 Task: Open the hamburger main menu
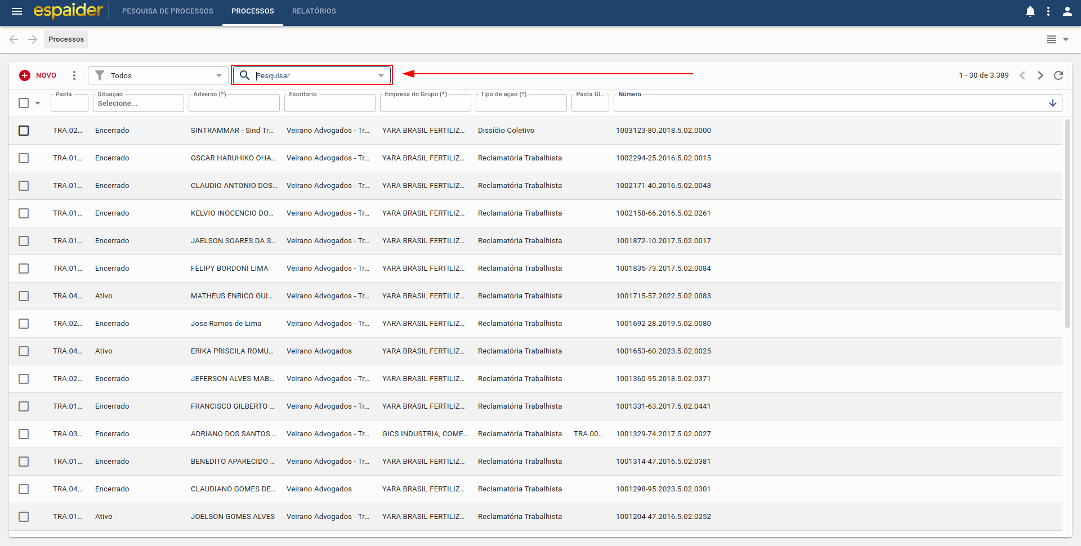click(17, 11)
